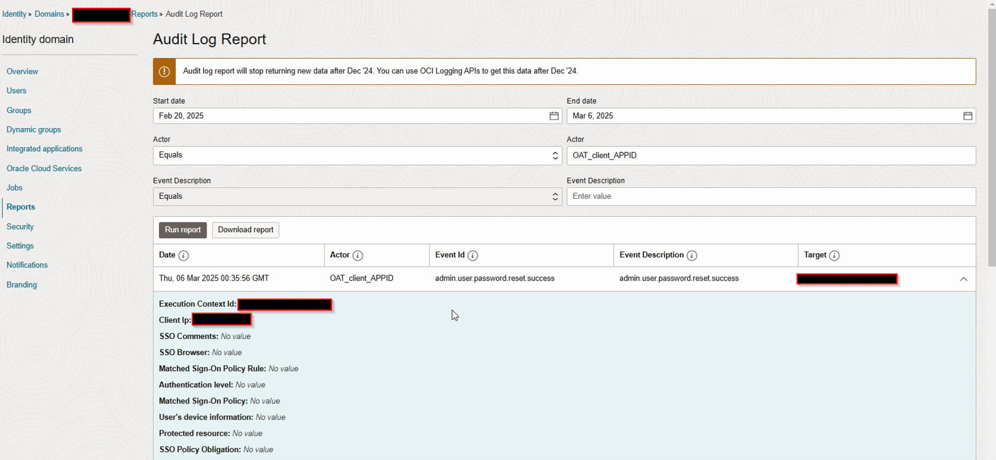Click the Target column info icon
Image resolution: width=996 pixels, height=460 pixels.
(x=836, y=255)
